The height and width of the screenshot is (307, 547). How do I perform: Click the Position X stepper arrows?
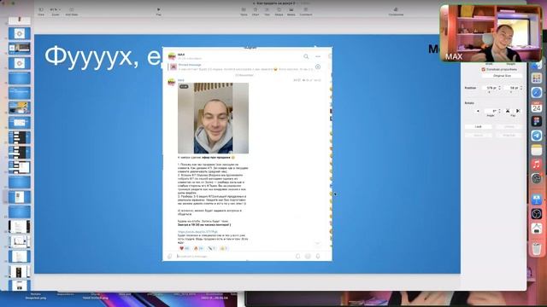pyautogui.click(x=499, y=88)
